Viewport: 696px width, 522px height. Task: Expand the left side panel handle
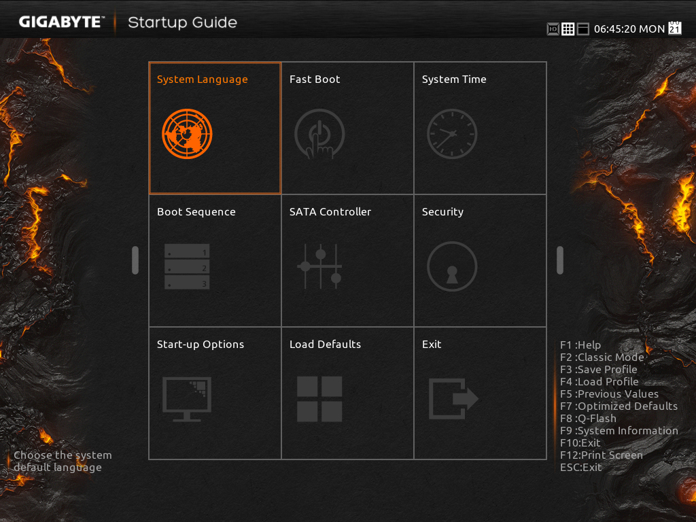(135, 260)
